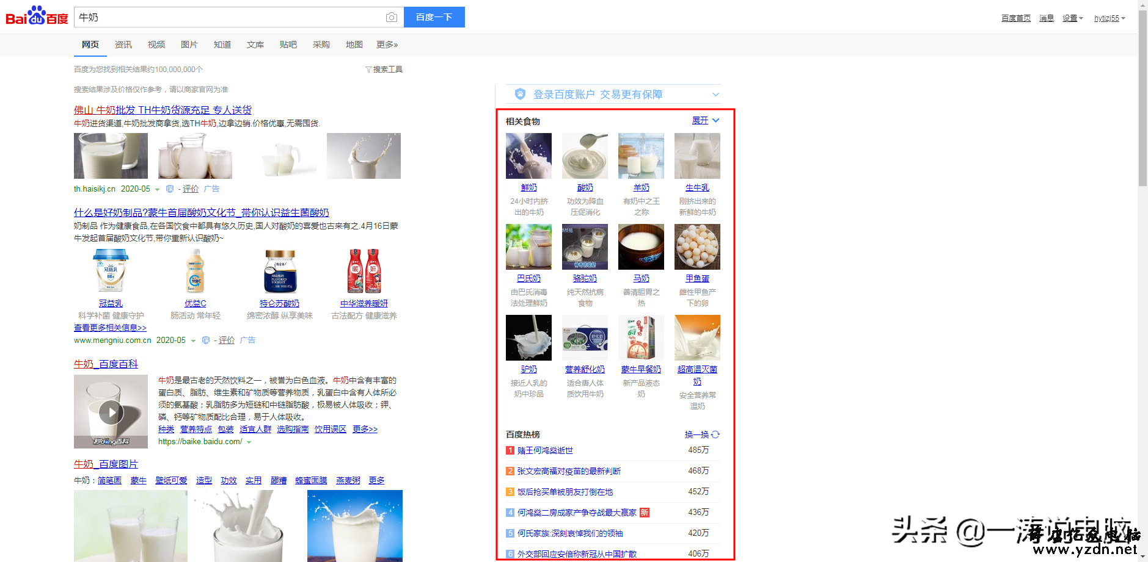Viewport: 1148px width, 562px height.
Task: Switch to the 知道 tab
Action: (x=222, y=45)
